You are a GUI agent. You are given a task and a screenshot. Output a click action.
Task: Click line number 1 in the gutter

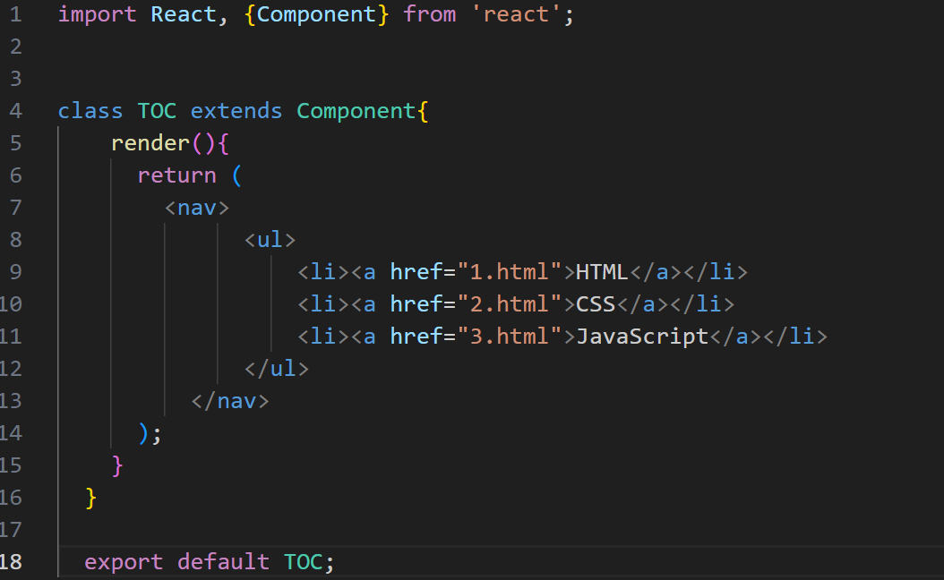[15, 14]
